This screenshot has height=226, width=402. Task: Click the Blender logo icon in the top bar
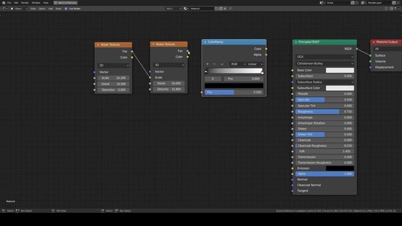[x=4, y=3]
